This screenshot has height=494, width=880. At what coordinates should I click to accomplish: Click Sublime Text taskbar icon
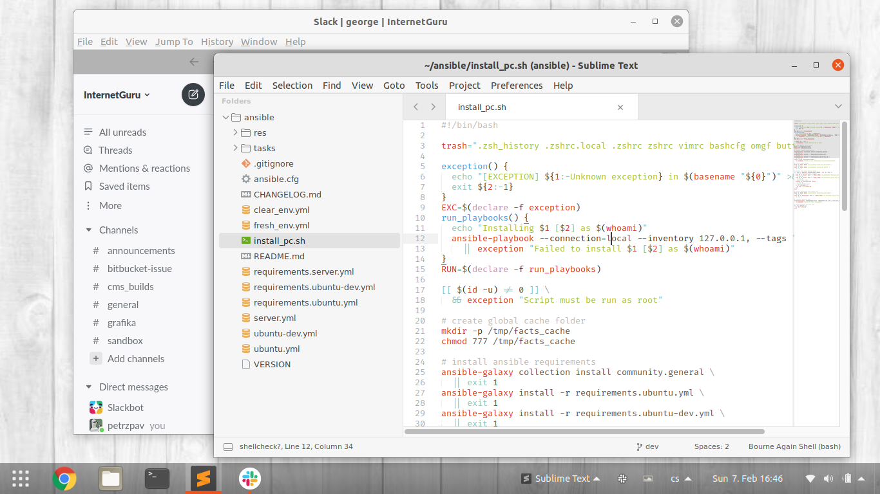click(x=204, y=479)
